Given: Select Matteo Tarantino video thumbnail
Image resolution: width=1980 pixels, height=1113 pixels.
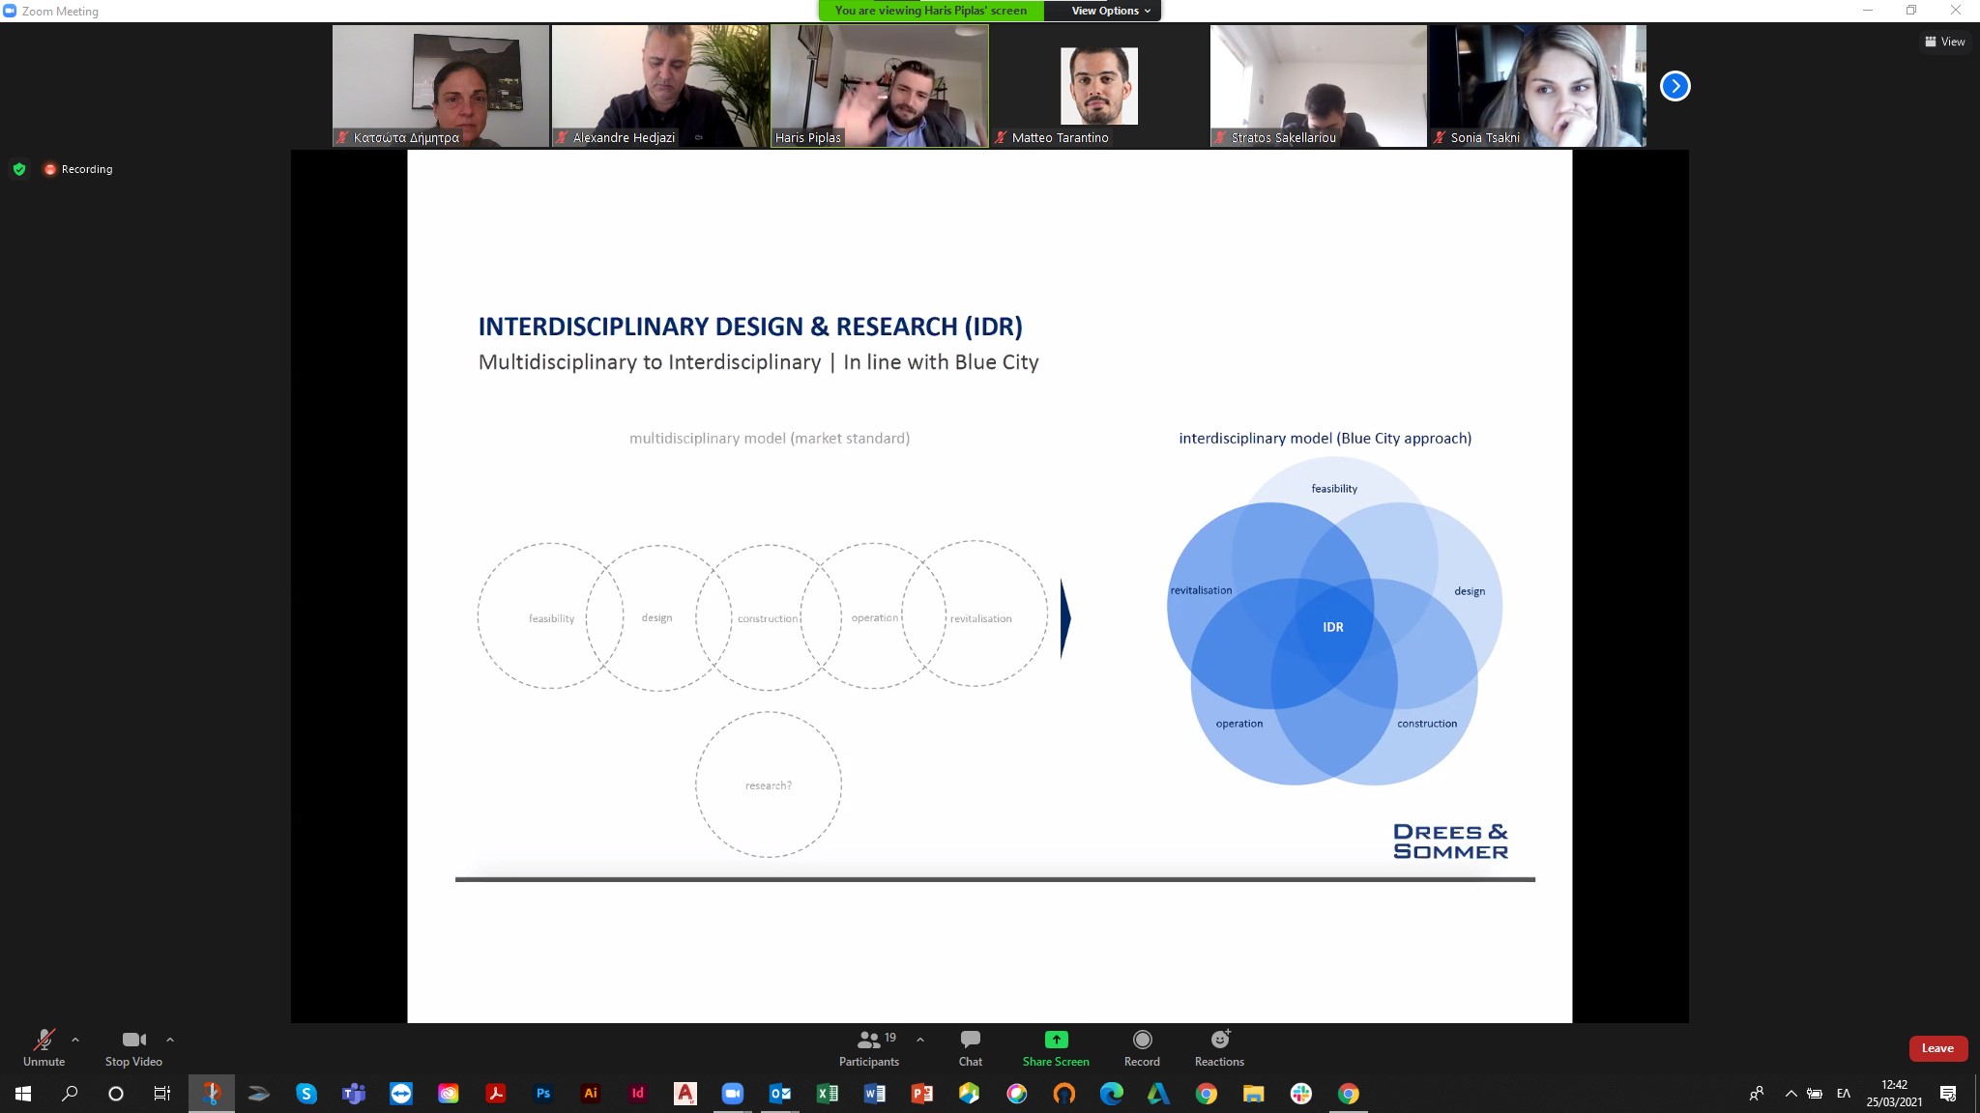Looking at the screenshot, I should [1099, 86].
